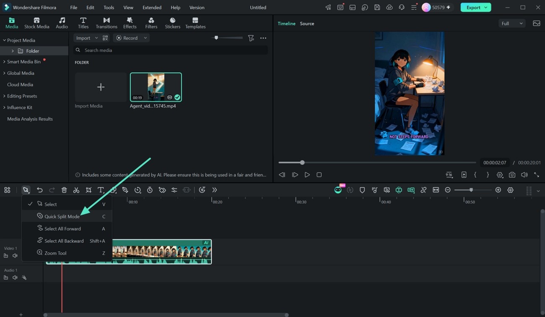Select the Select All Forward option
Screen dimensions: 545x317
tap(67, 229)
